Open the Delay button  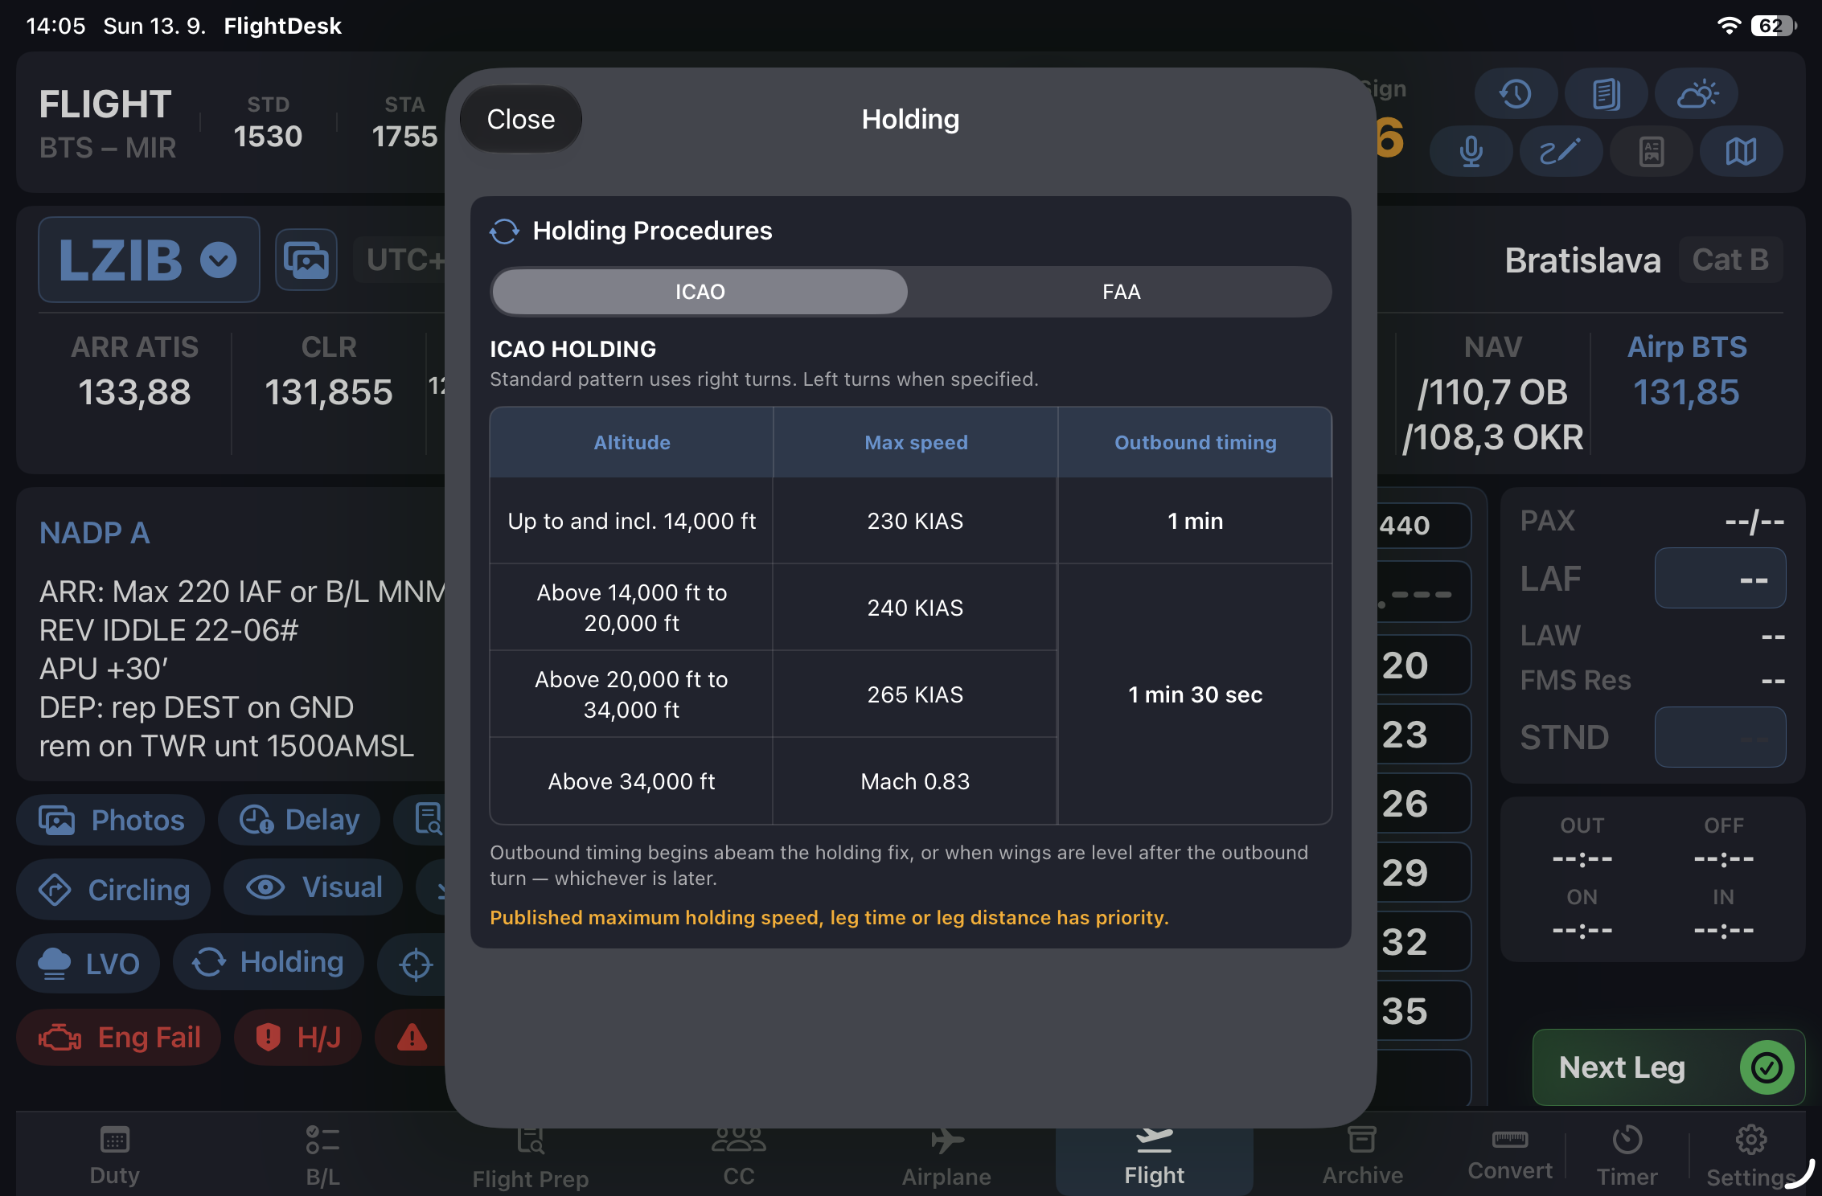coord(299,820)
